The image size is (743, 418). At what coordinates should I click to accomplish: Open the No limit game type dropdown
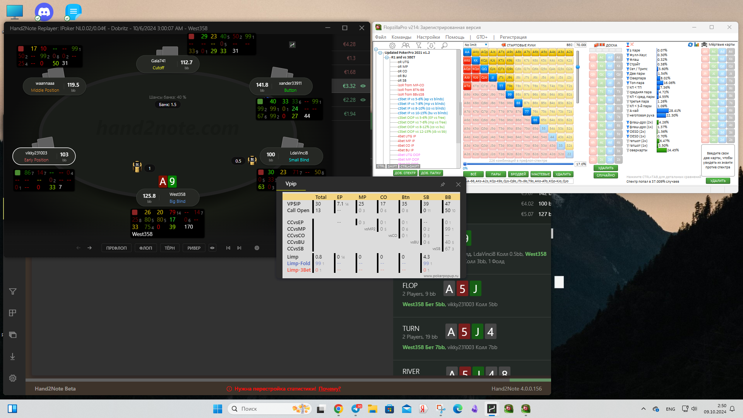pos(476,45)
